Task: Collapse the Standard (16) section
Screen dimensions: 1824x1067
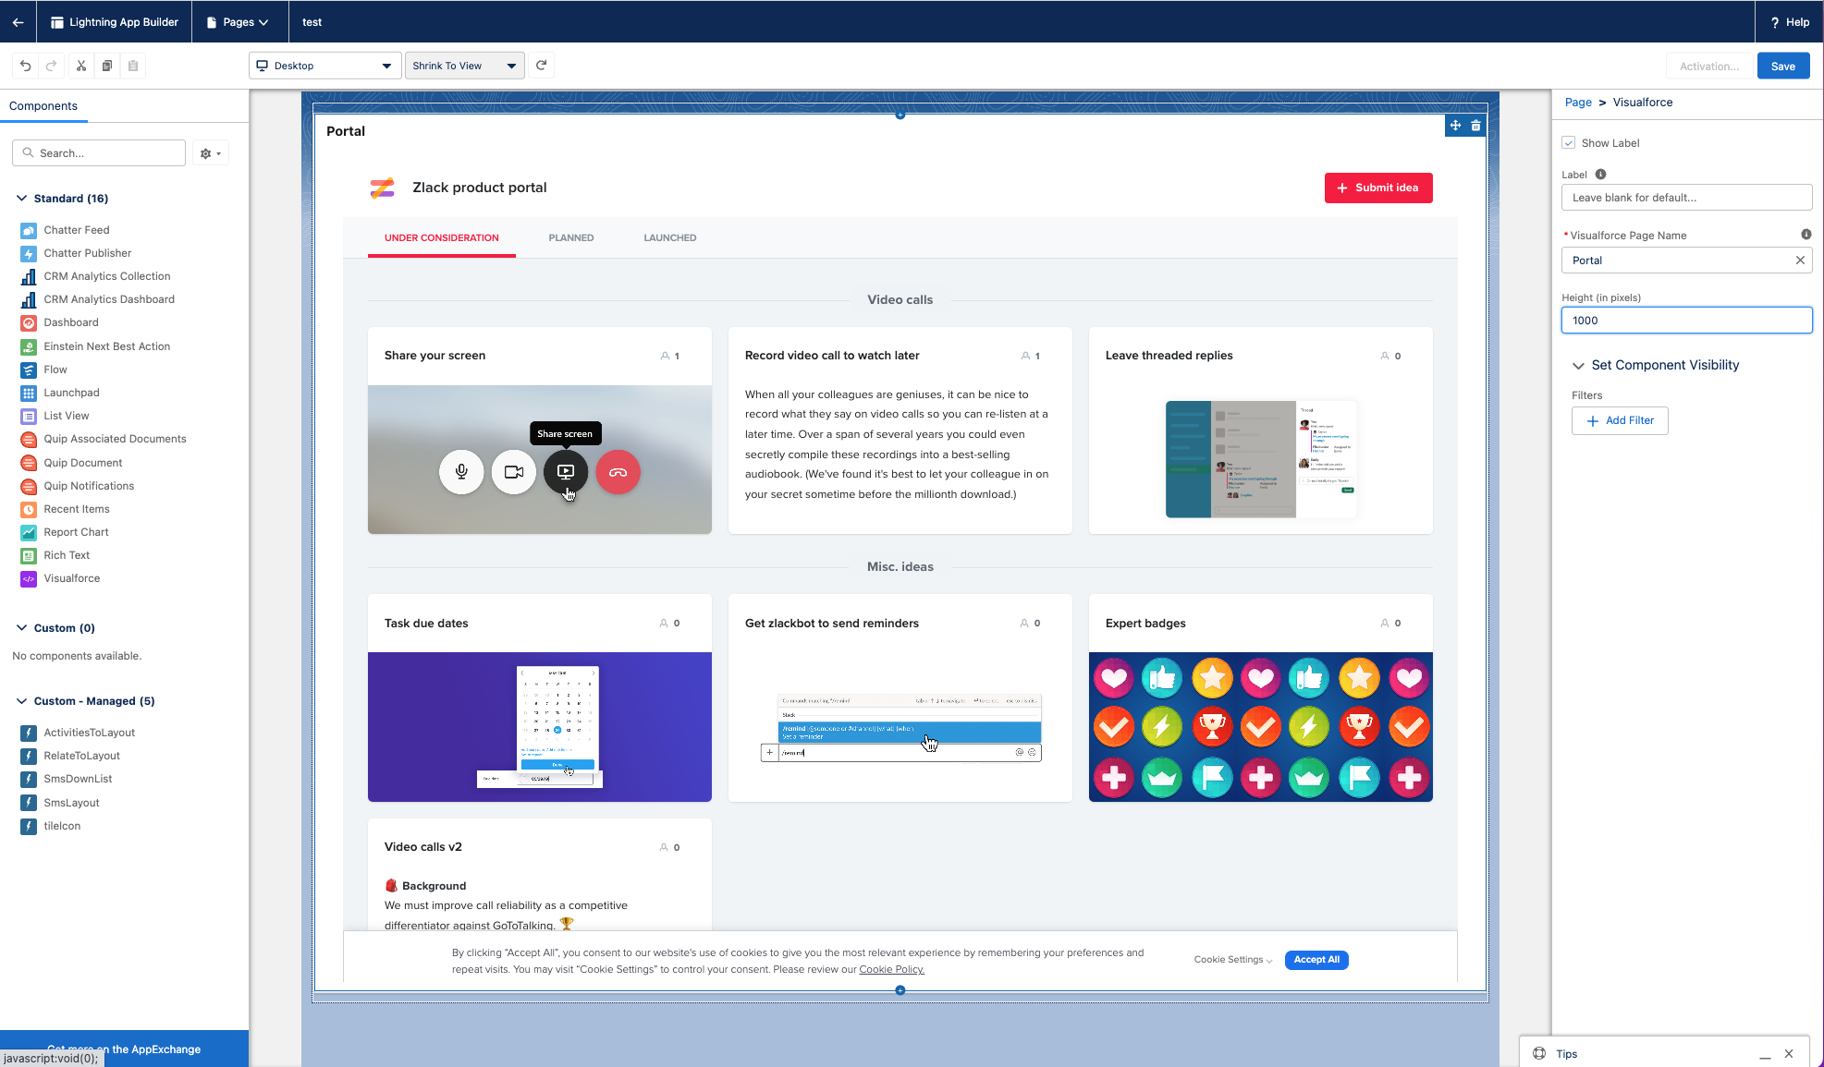Action: tap(22, 199)
